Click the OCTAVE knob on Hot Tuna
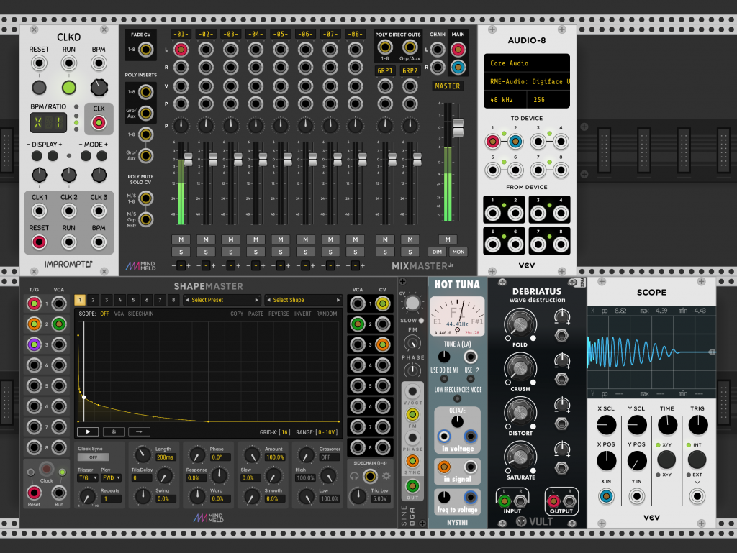Viewport: 737px width, 553px height. coord(457,421)
